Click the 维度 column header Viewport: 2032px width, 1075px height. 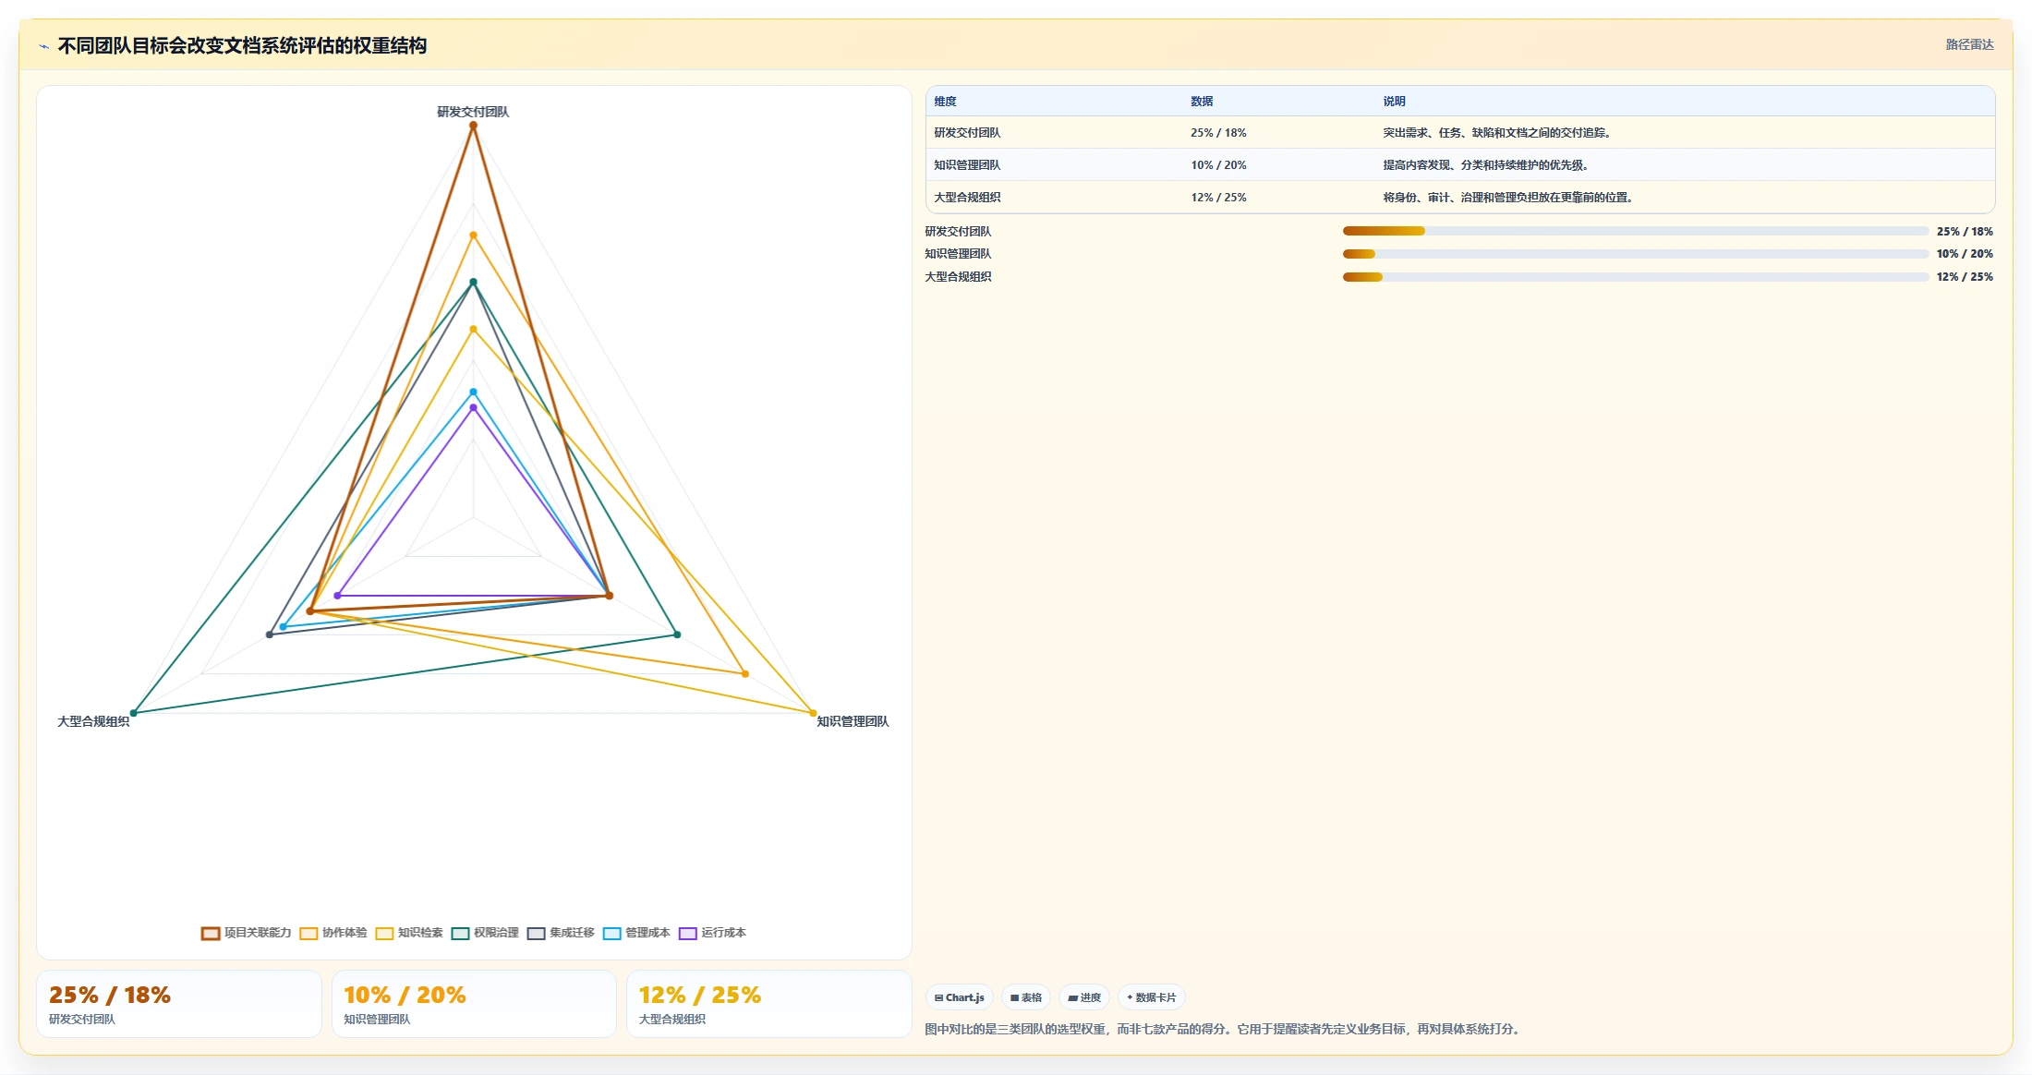click(945, 102)
